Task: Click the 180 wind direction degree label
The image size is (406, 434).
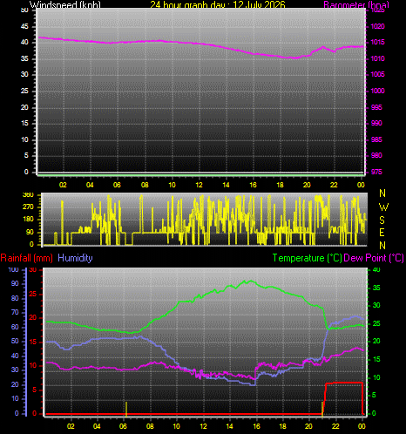Action: pyautogui.click(x=28, y=220)
